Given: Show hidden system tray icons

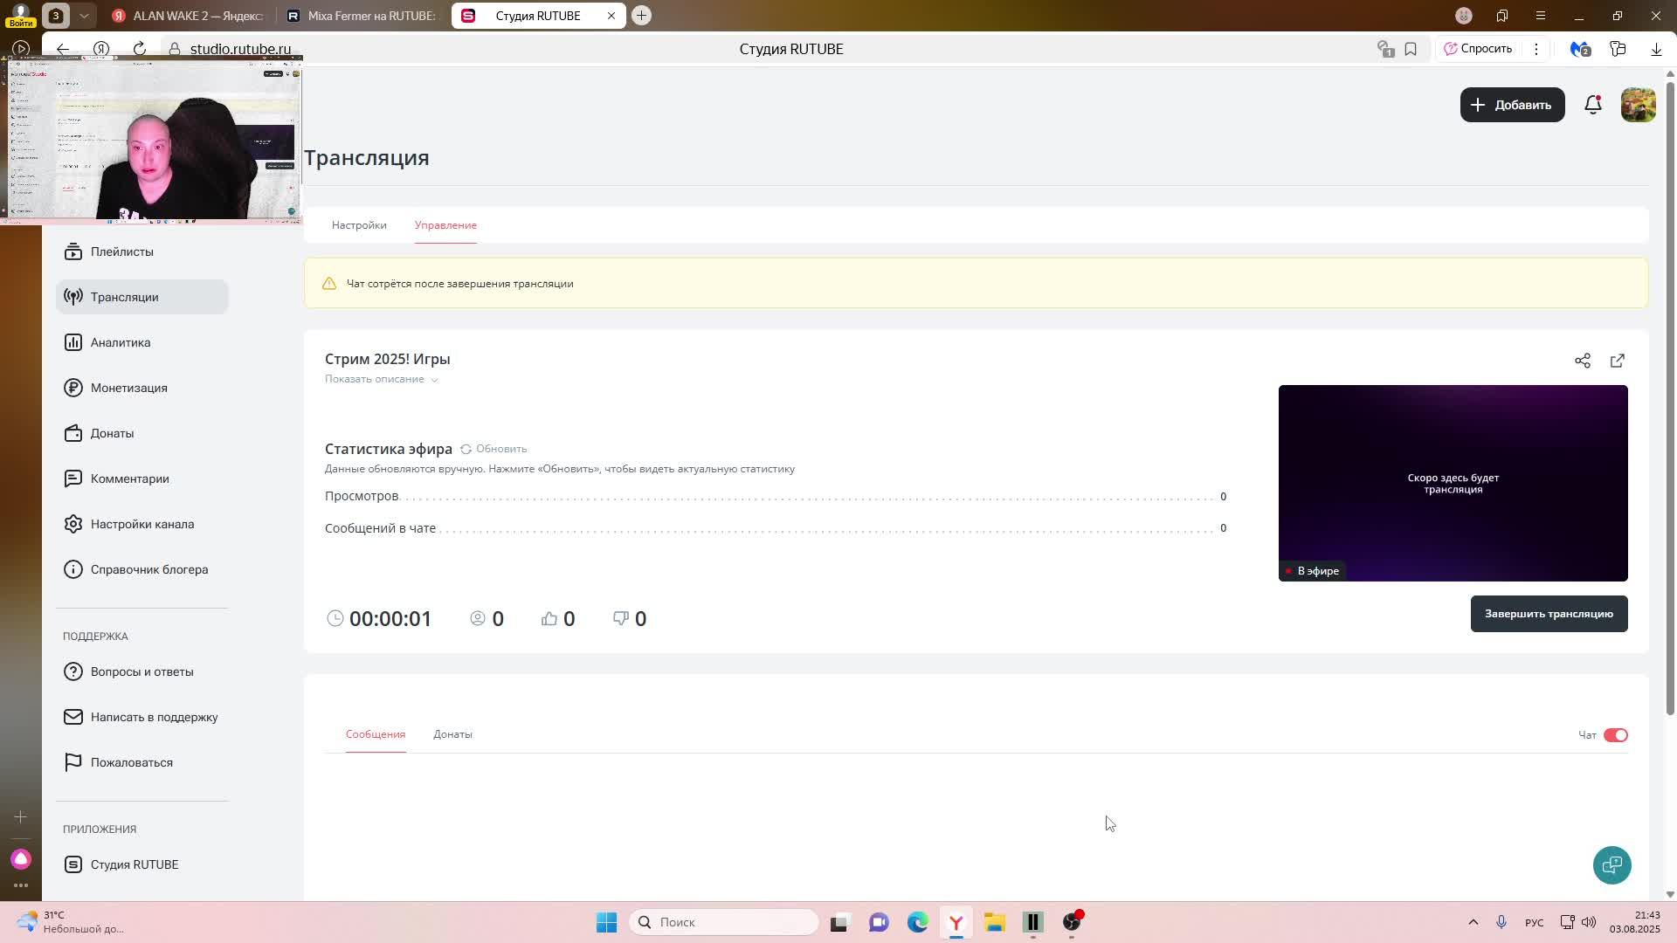Looking at the screenshot, I should [x=1473, y=922].
